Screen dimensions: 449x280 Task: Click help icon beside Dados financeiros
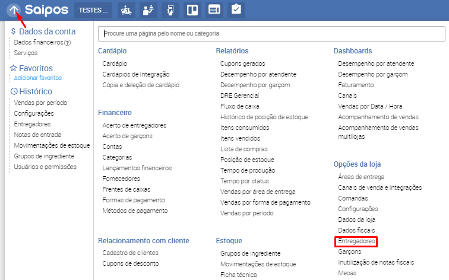click(x=67, y=43)
